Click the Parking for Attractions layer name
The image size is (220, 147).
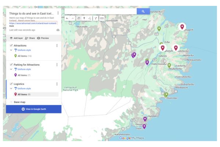tap(27, 65)
